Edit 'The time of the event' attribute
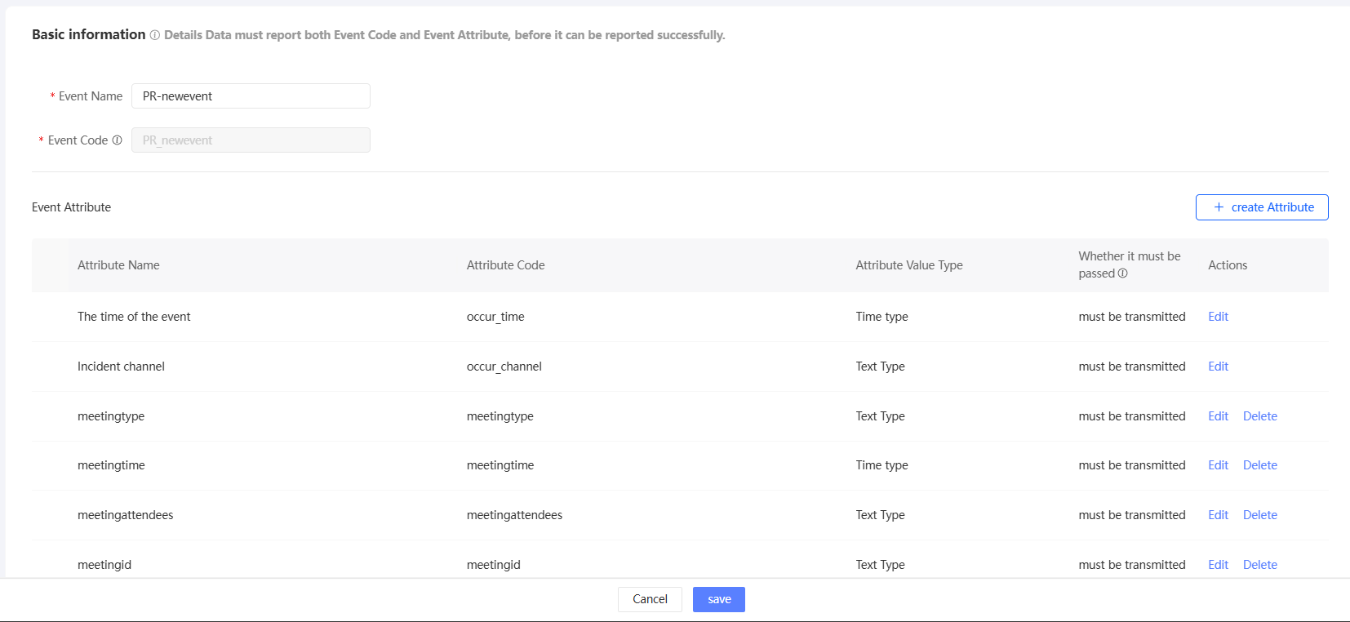The image size is (1350, 622). [1218, 317]
